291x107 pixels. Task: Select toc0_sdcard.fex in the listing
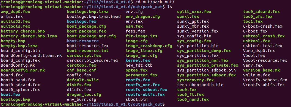pos(261,12)
